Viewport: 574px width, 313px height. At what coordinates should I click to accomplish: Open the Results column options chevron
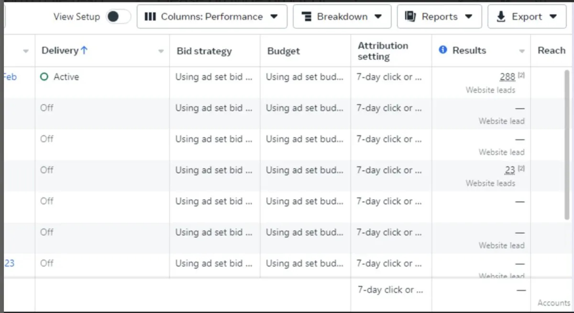click(522, 51)
